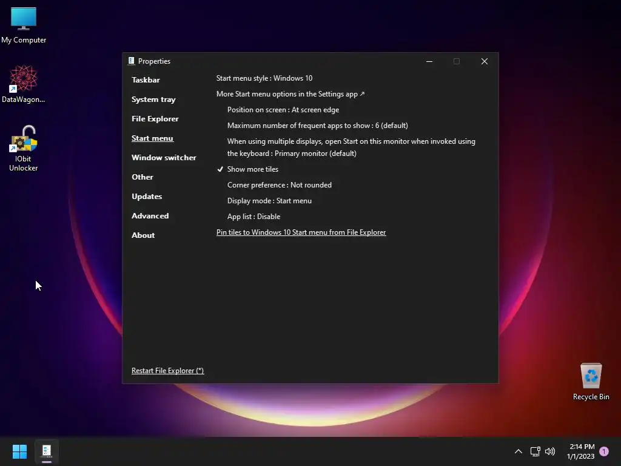
Task: Switch to the Other section
Action: click(x=142, y=177)
